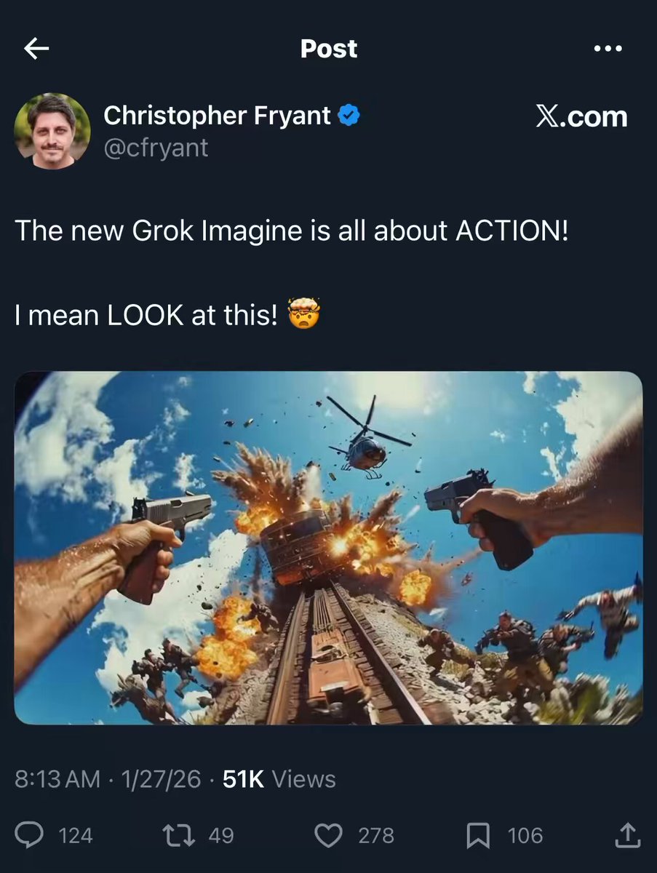
Task: Click the blue verified badge
Action: point(349,116)
